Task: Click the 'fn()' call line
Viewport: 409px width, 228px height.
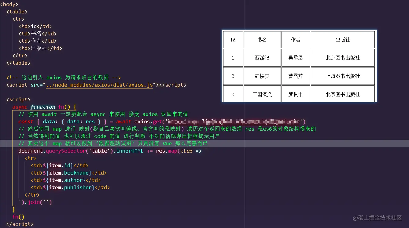Action: 18,217
